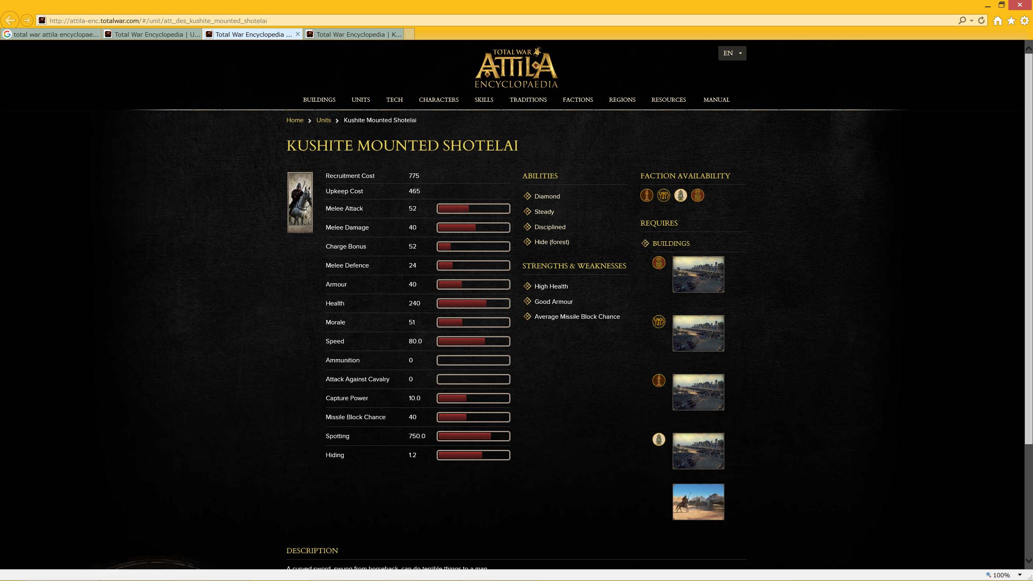Click faction emblem beside third required building

click(659, 380)
